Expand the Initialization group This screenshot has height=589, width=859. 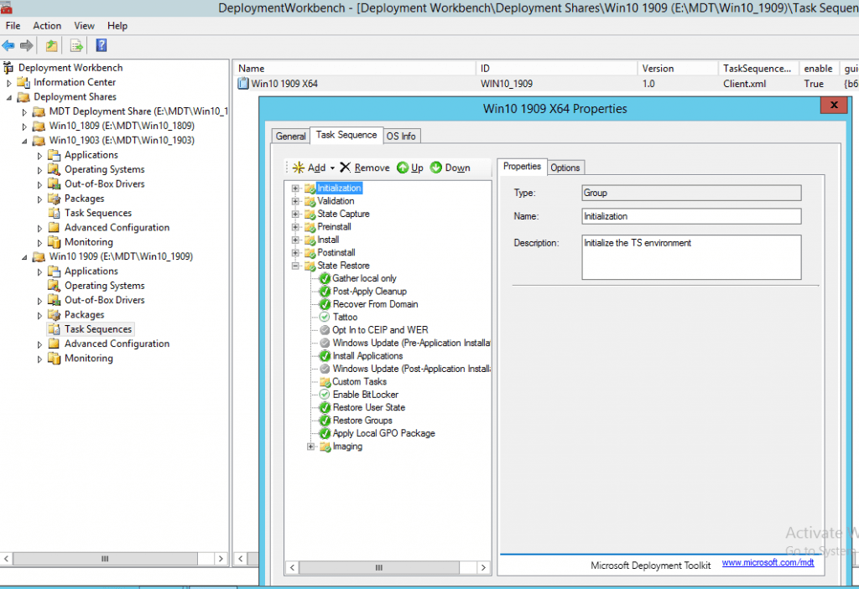(295, 189)
